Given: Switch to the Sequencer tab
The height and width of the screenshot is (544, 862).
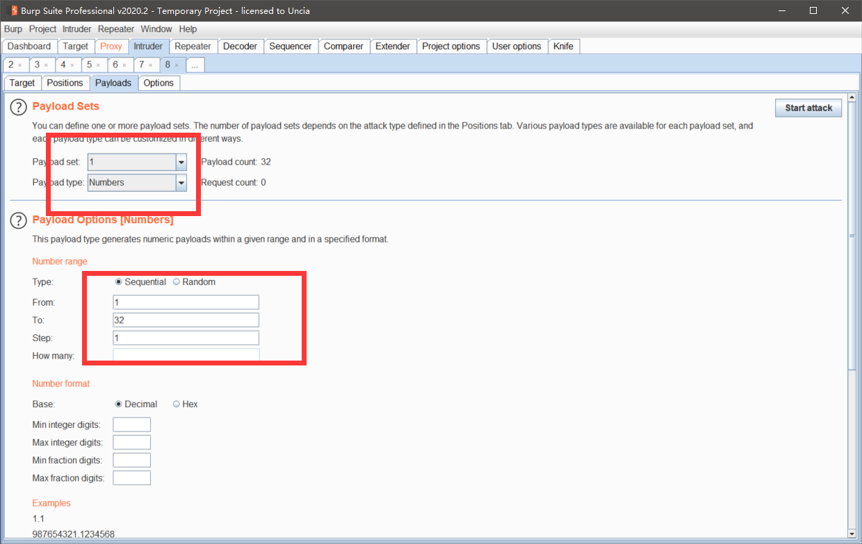Looking at the screenshot, I should (291, 47).
